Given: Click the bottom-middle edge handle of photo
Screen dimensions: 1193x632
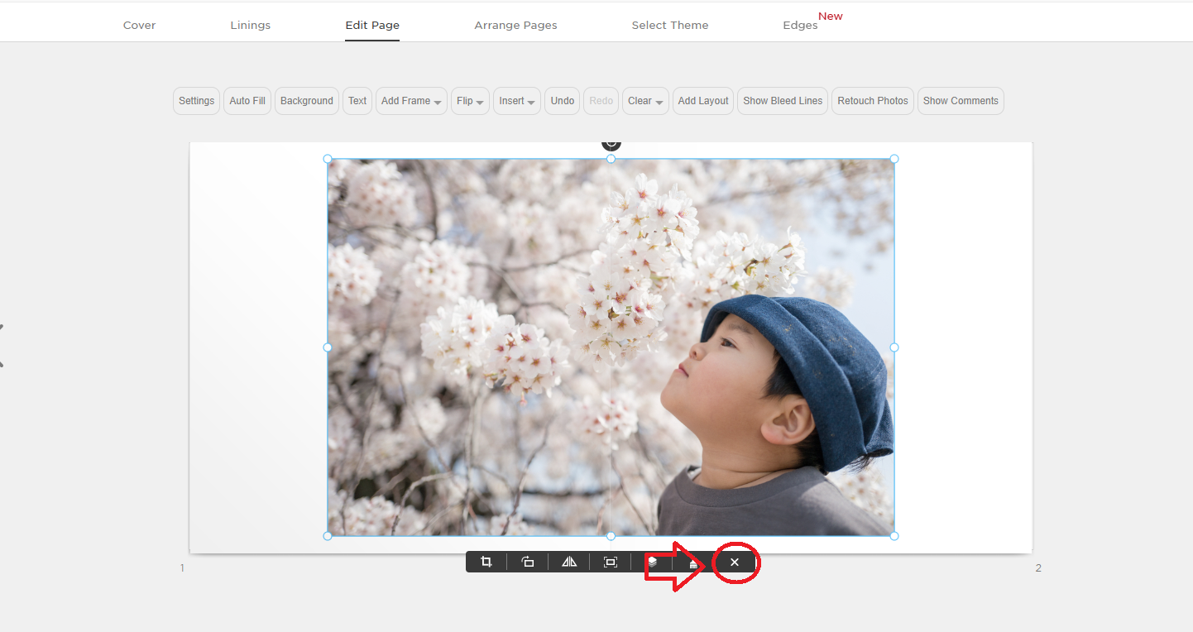Looking at the screenshot, I should (x=611, y=536).
